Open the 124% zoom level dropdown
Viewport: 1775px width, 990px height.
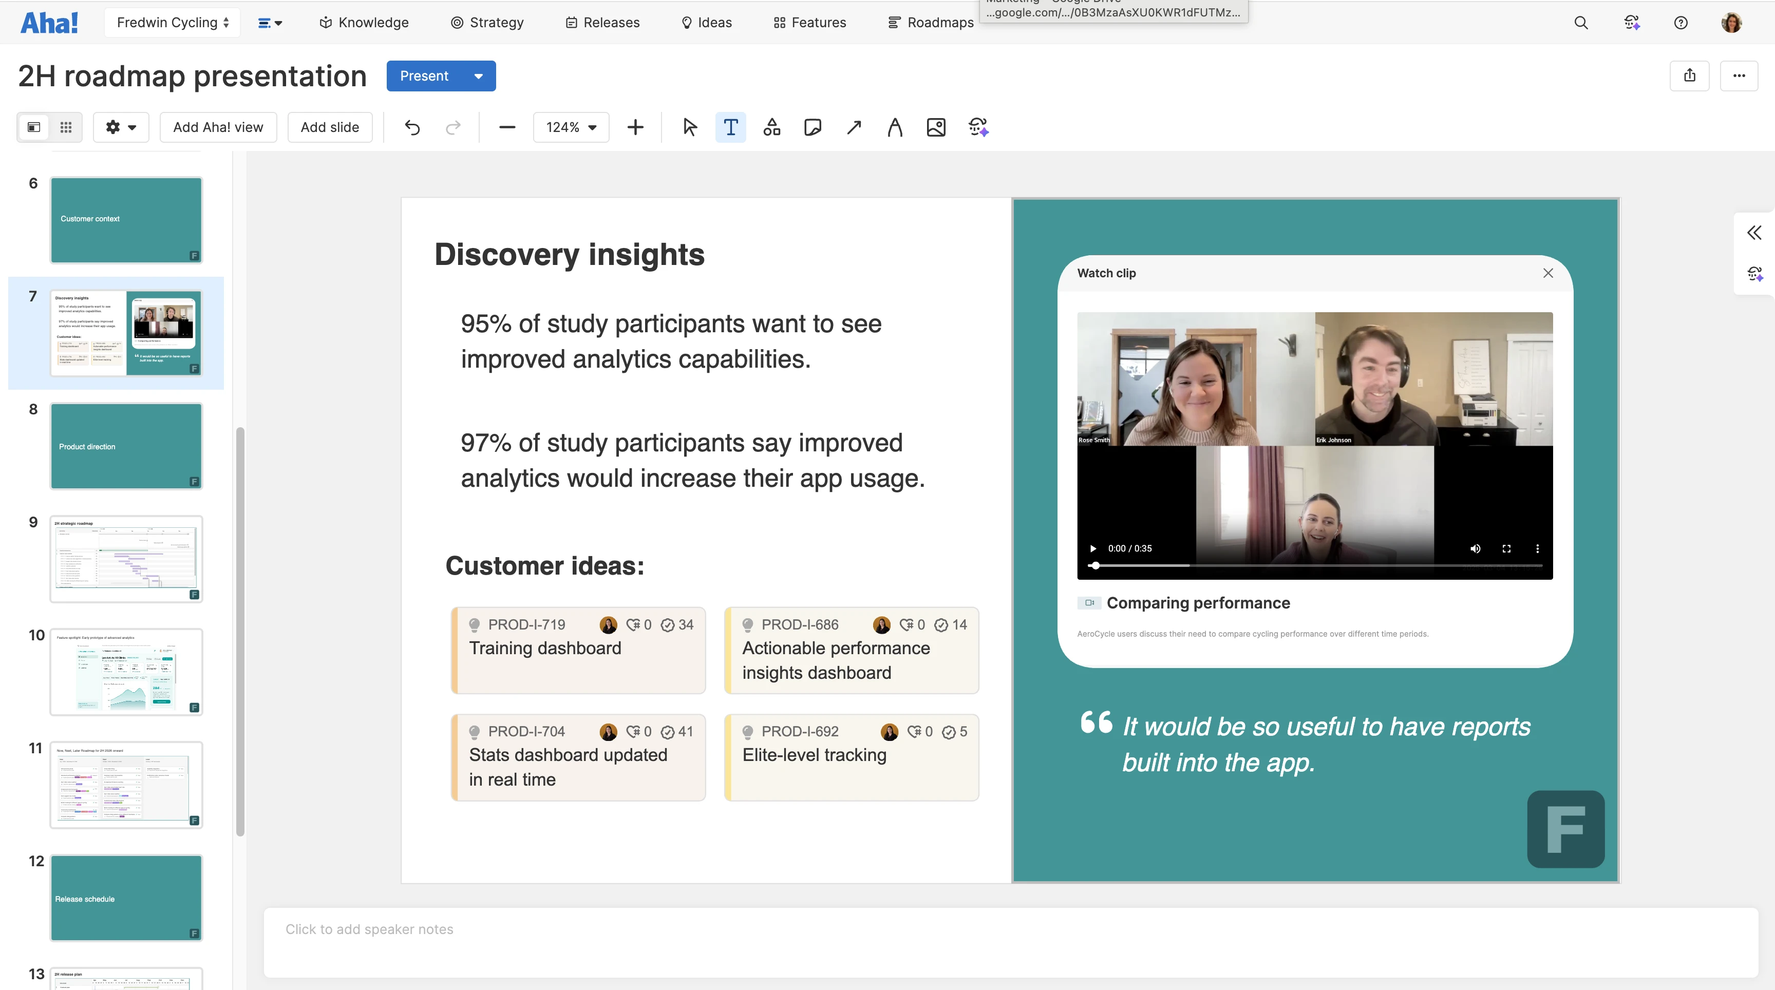[x=571, y=127]
